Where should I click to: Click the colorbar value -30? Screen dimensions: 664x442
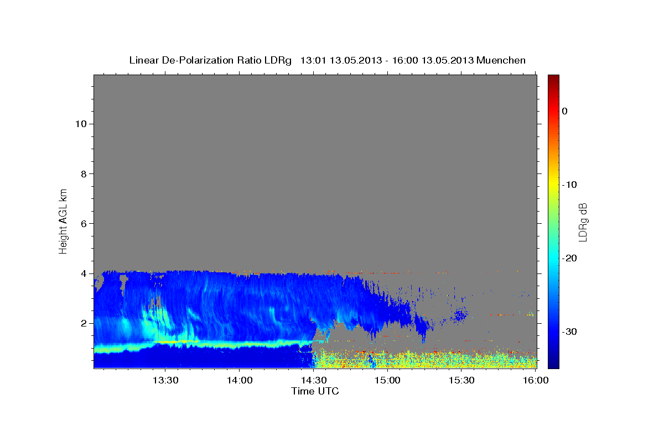click(570, 331)
